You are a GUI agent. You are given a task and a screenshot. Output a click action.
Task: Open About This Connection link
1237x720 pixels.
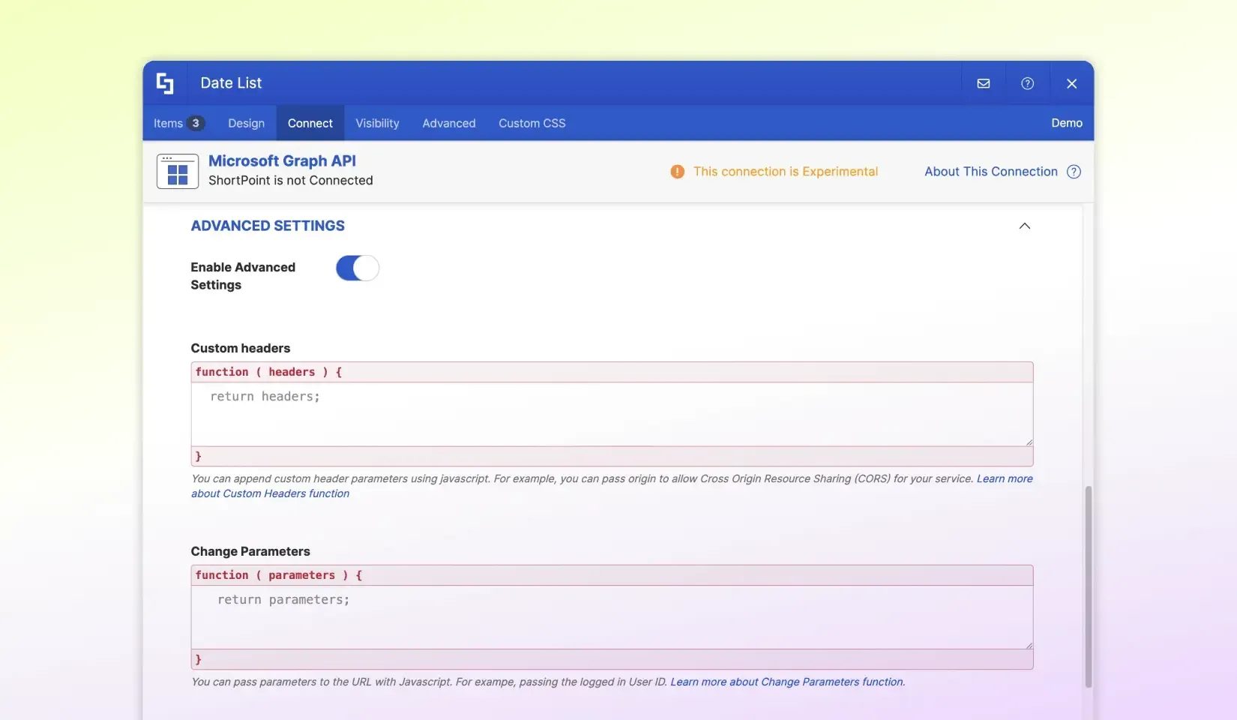[991, 172]
